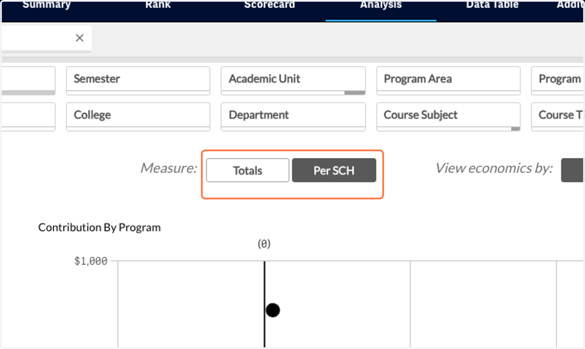Open the College filter box

click(x=138, y=116)
